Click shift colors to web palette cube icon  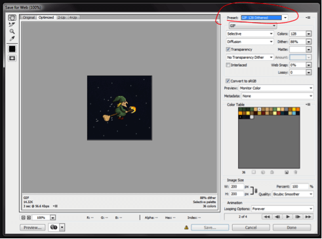coord(263,172)
